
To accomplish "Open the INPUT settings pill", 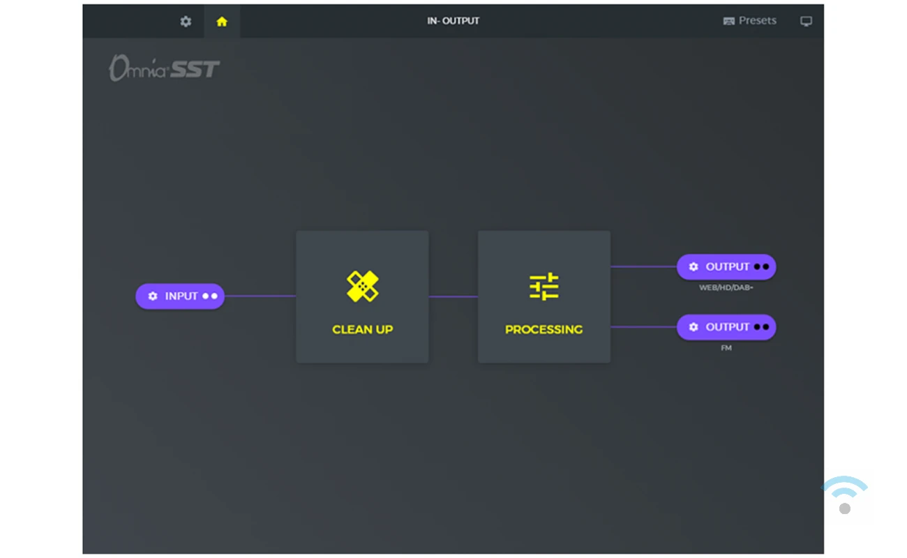I will click(x=180, y=296).
